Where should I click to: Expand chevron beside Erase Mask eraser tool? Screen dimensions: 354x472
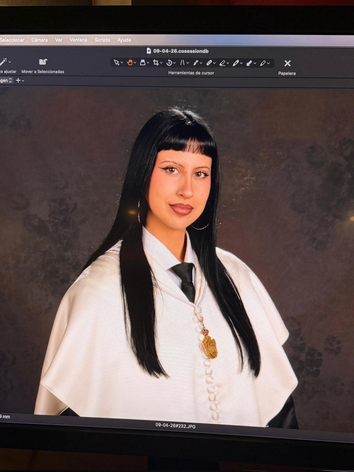click(x=227, y=63)
